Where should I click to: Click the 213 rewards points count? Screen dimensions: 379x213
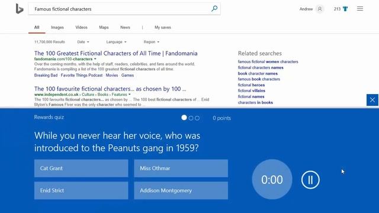click(337, 9)
